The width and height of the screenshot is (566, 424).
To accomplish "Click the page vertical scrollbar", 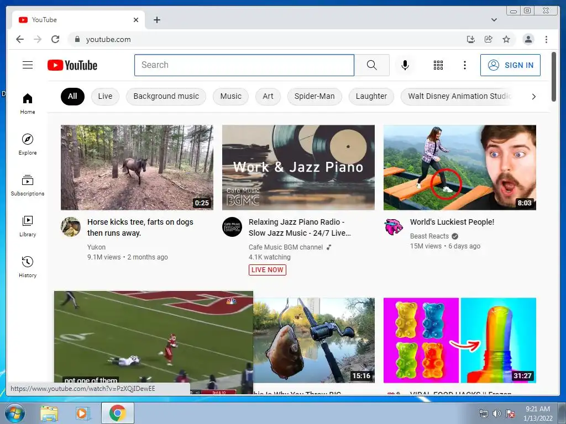I will (x=554, y=76).
